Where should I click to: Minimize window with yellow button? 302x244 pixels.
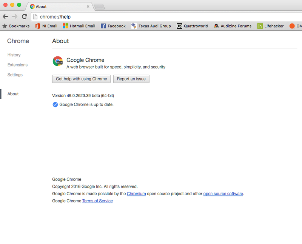12,5
